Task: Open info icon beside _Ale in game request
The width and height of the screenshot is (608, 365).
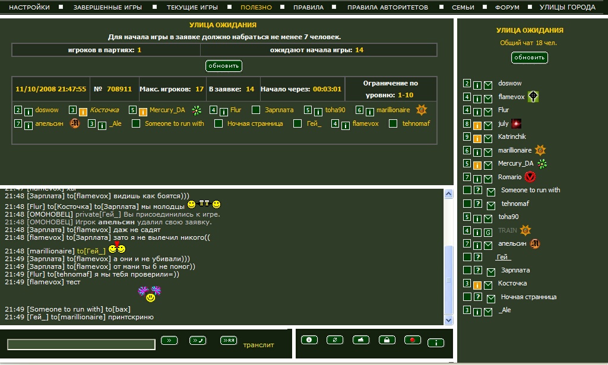Action: (102, 126)
